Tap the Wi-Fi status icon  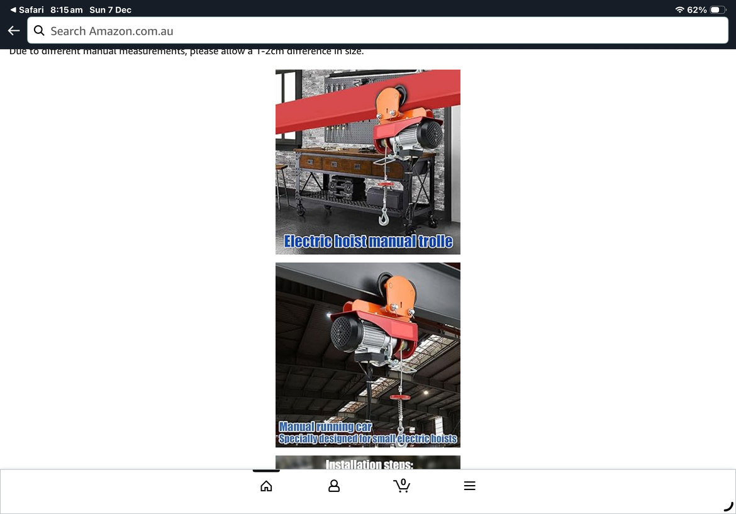(x=679, y=10)
